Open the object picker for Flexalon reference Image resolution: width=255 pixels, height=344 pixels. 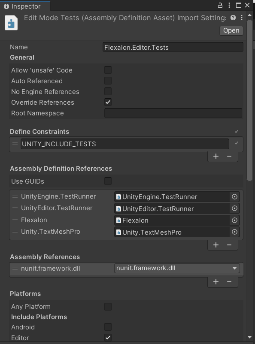(234, 220)
